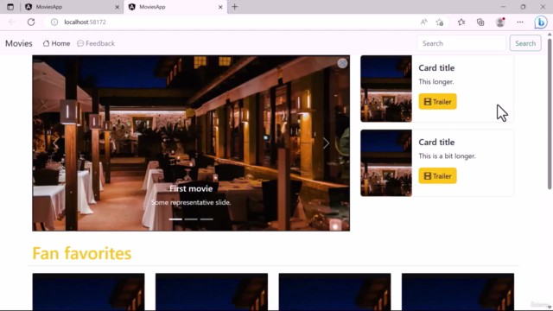
Task: Add page to favorites star icon
Action: pos(440,22)
